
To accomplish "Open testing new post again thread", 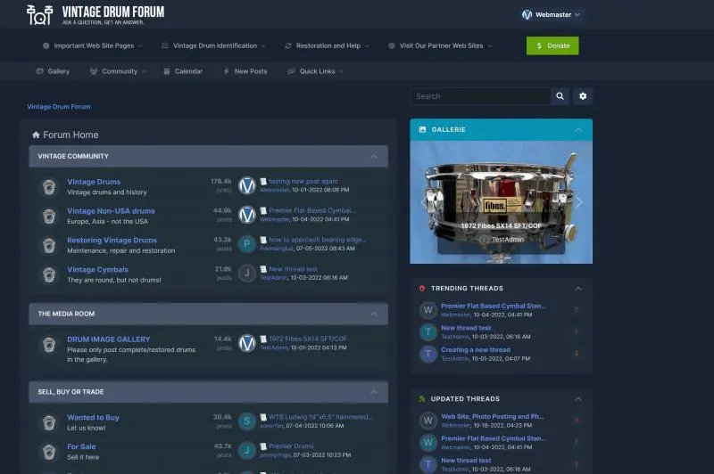I will [303, 182].
